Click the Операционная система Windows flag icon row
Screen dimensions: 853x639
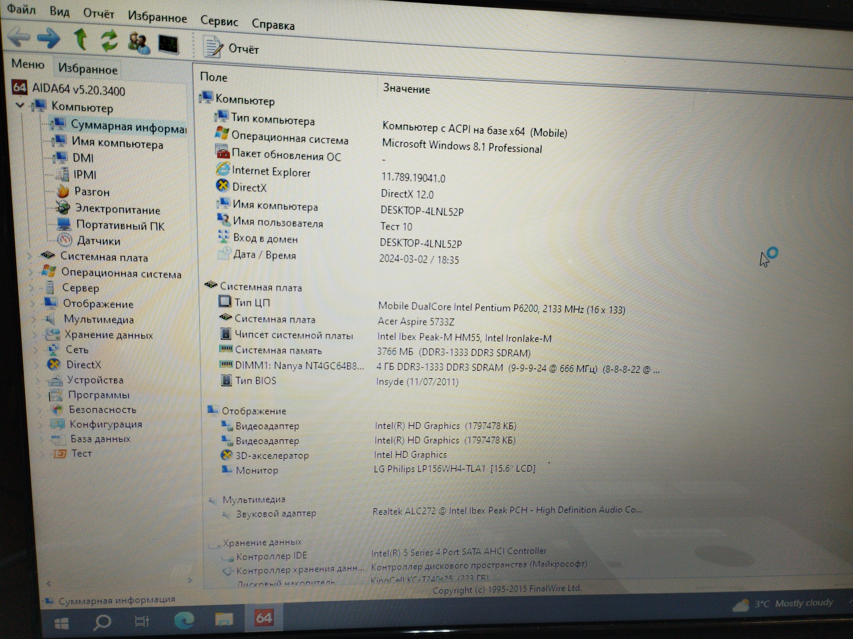[x=282, y=137]
